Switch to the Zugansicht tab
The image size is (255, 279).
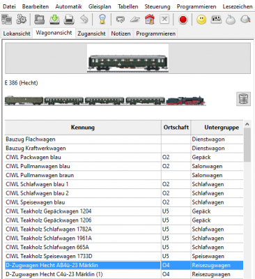point(91,33)
